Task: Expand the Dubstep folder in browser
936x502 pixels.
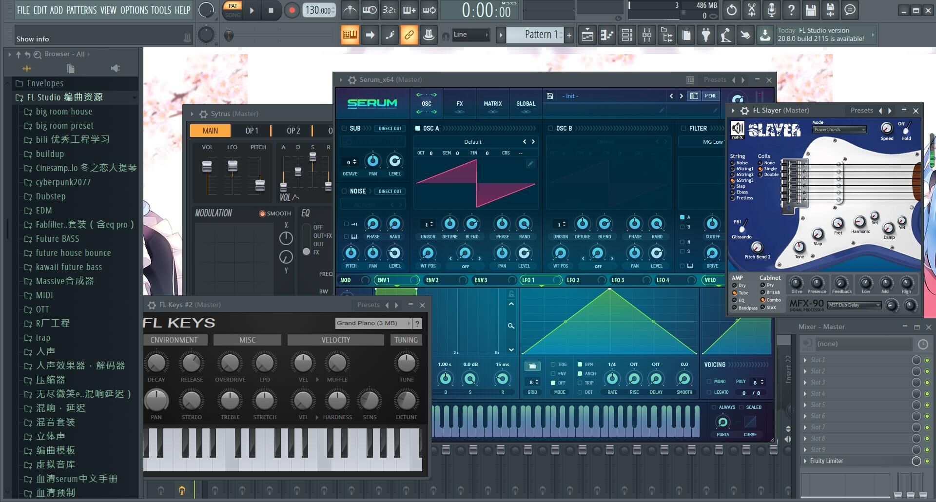Action: tap(50, 196)
